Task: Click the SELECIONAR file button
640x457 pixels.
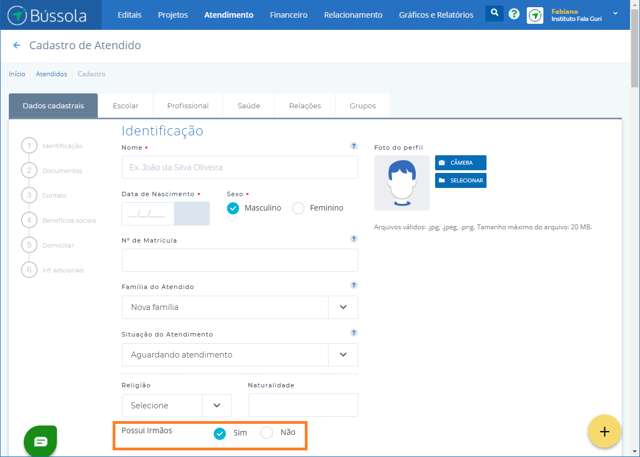Action: click(461, 181)
